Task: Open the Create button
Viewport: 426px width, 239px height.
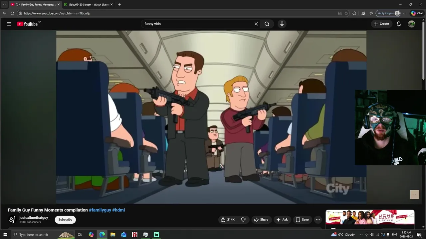Action: point(381,24)
